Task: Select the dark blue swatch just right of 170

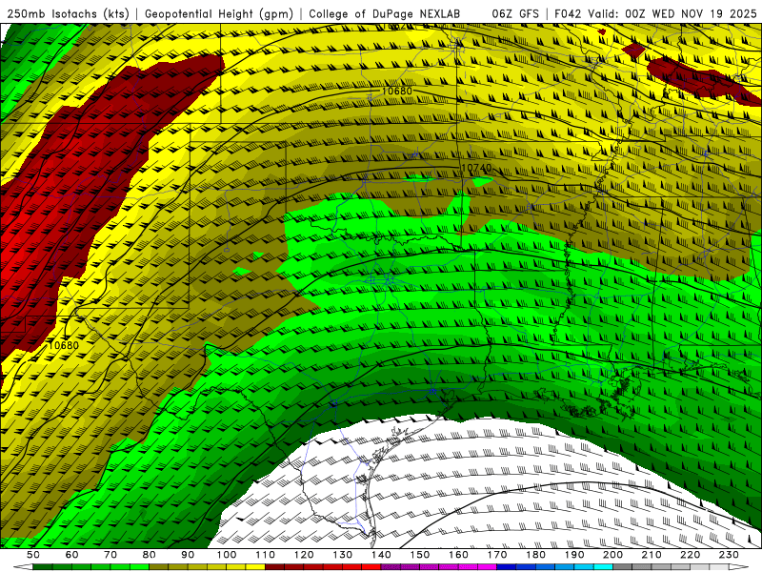Action: (507, 567)
